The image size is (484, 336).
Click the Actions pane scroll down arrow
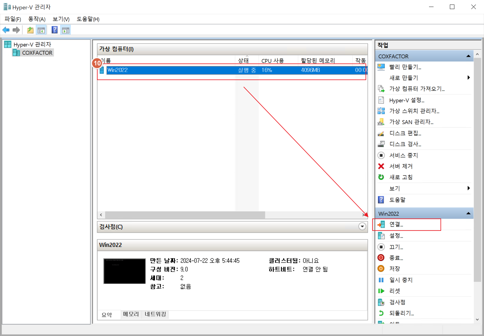coord(477,319)
